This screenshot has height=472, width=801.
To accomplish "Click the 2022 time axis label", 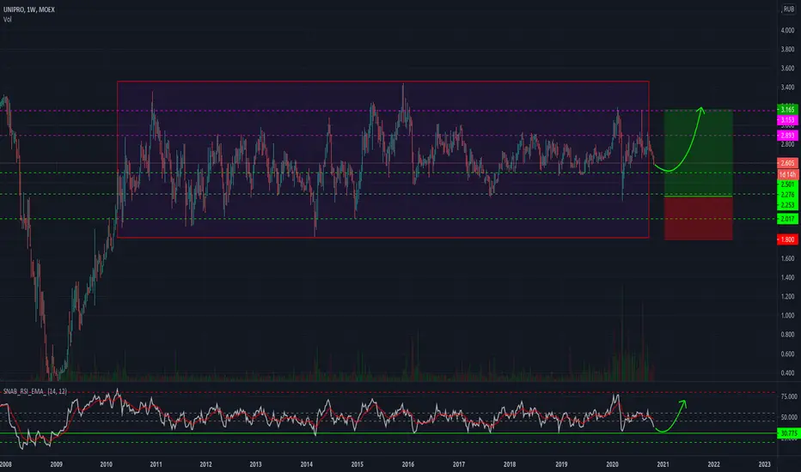I will (x=713, y=464).
